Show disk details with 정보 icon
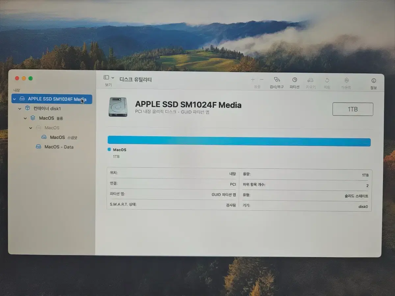The height and width of the screenshot is (296, 395). (x=374, y=80)
